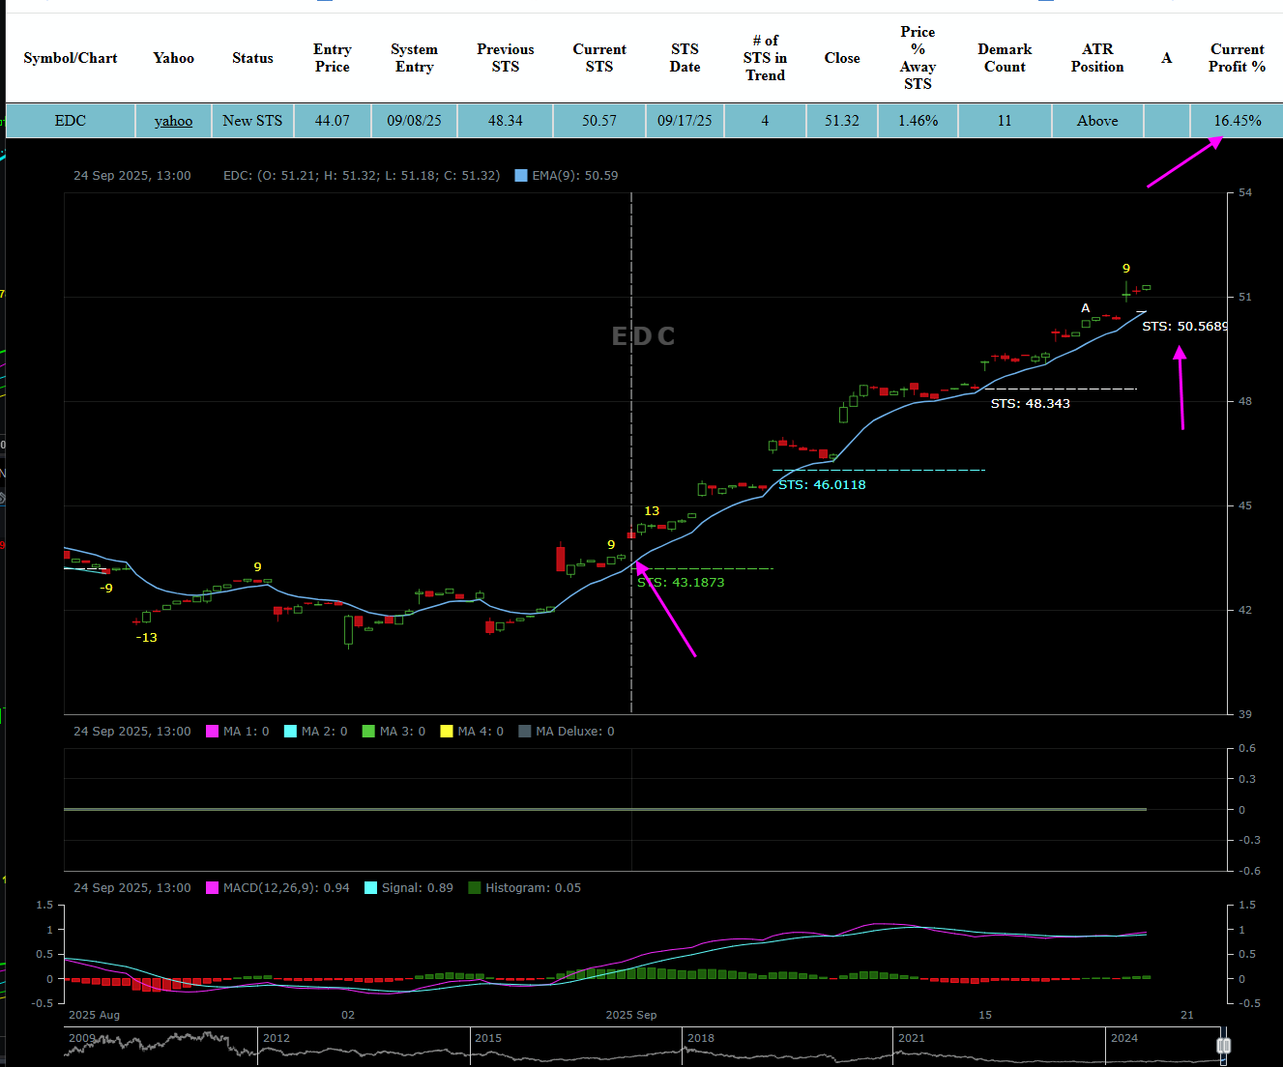Click the EDC symbol cell in the table
Image resolution: width=1283 pixels, height=1067 pixels.
coord(71,121)
